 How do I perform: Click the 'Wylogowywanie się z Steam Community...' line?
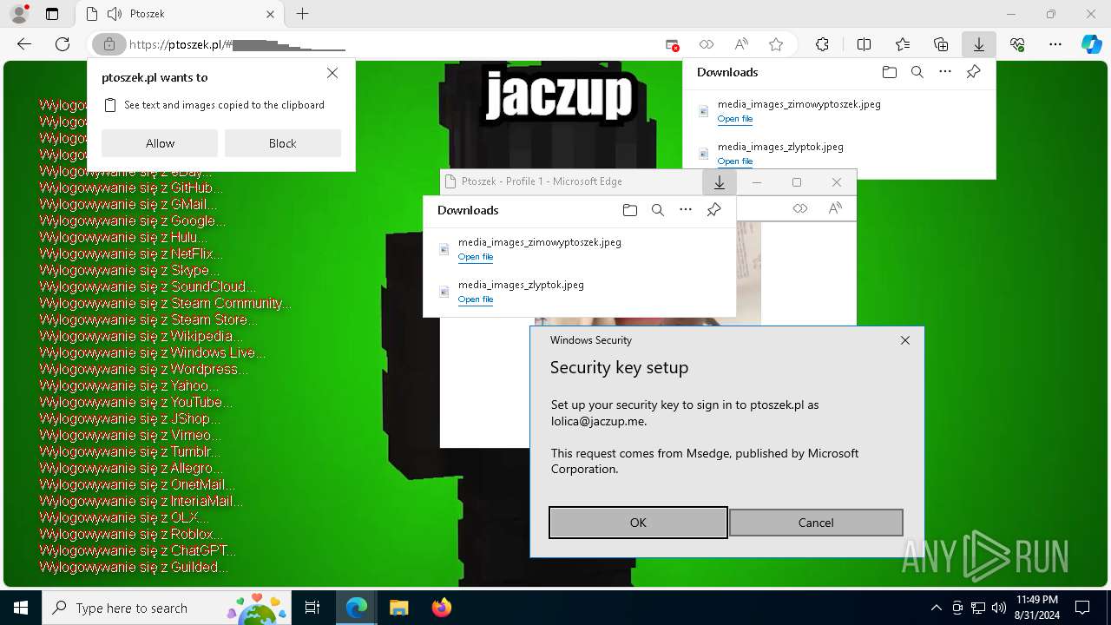166,303
